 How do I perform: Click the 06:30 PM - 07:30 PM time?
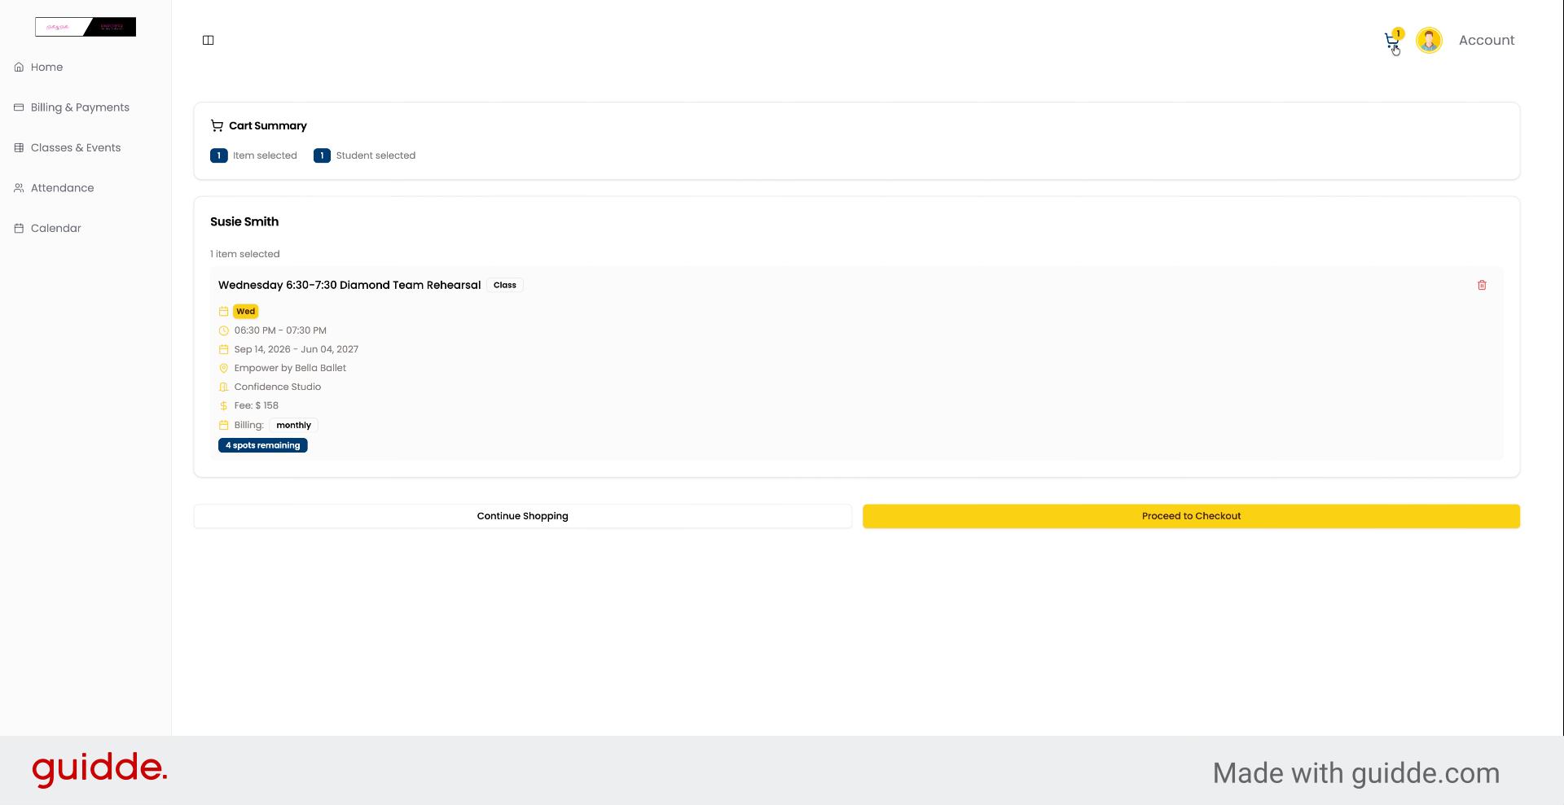coord(280,330)
